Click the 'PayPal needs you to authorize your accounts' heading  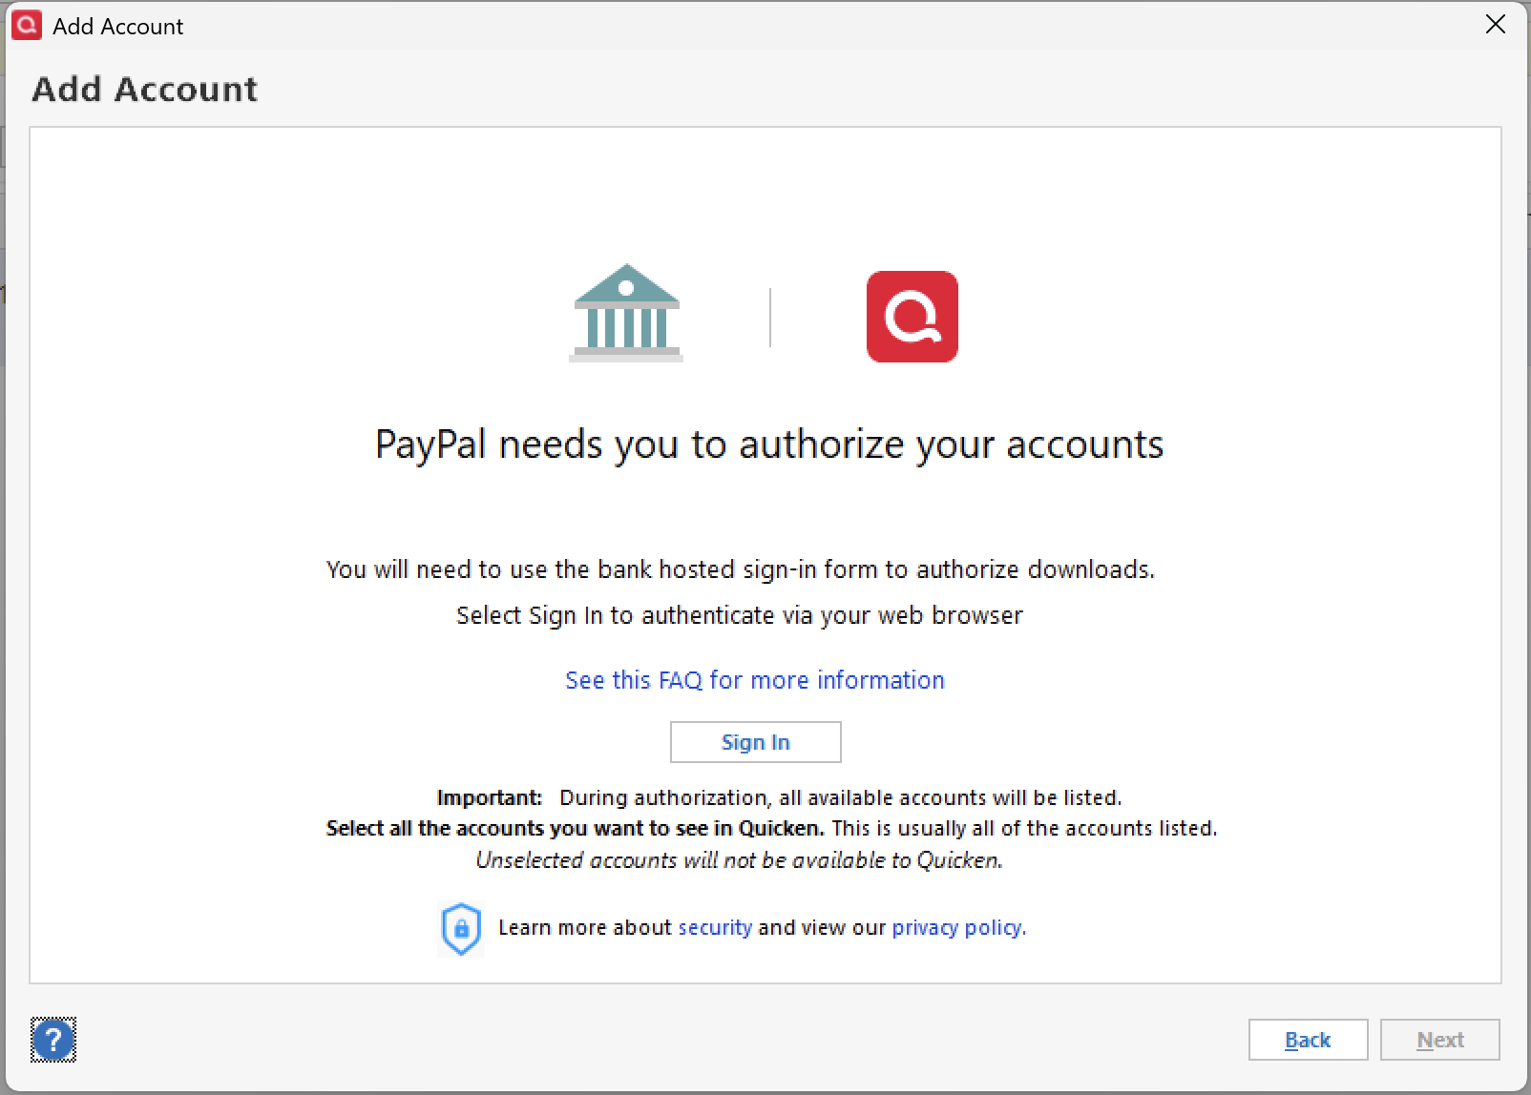pos(769,444)
